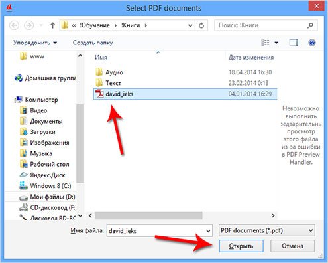Image resolution: width=328 pixels, height=263 pixels.
Task: Open recent locations dropdown arrow
Action: [41, 25]
